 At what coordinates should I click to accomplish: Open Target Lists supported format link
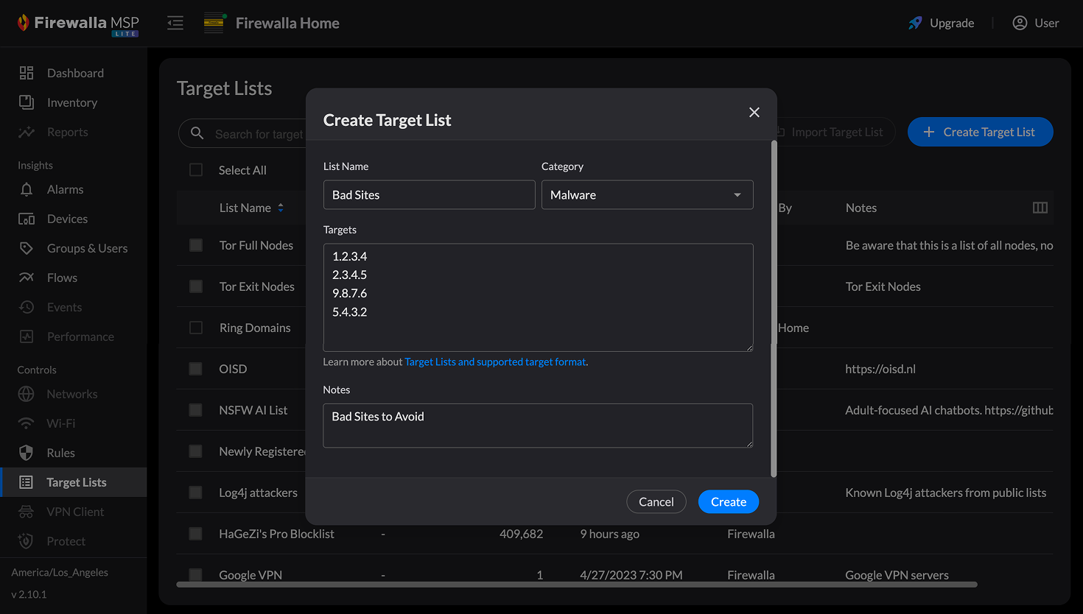[495, 361]
